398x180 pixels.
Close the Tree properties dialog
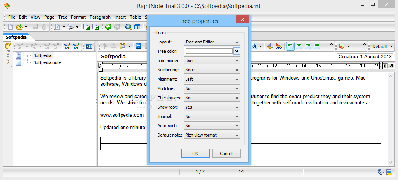coord(242,19)
